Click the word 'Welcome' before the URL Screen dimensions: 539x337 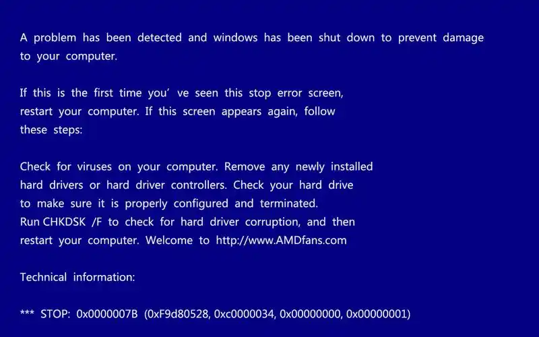169,240
